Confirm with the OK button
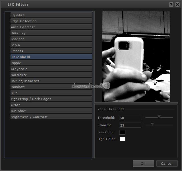This screenshot has width=182, height=171. (143, 163)
